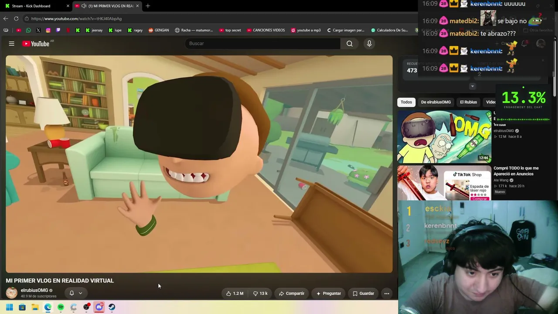Click the Preguntar button
This screenshot has height=314, width=558.
point(329,294)
